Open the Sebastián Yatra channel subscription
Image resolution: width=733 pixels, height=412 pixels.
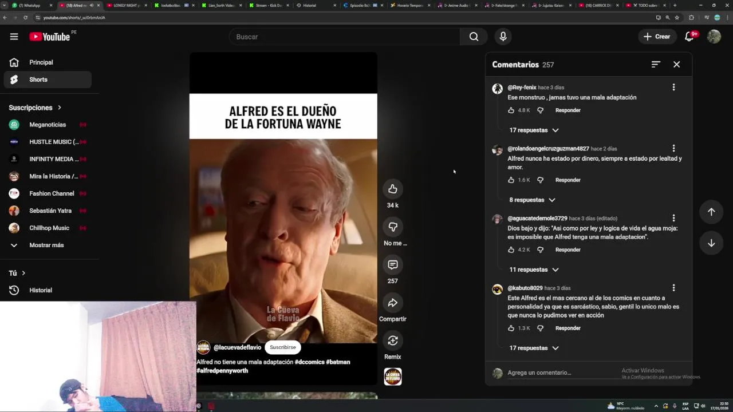pyautogui.click(x=48, y=211)
